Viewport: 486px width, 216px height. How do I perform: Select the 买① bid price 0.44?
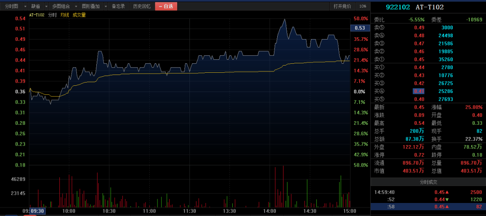(419, 67)
